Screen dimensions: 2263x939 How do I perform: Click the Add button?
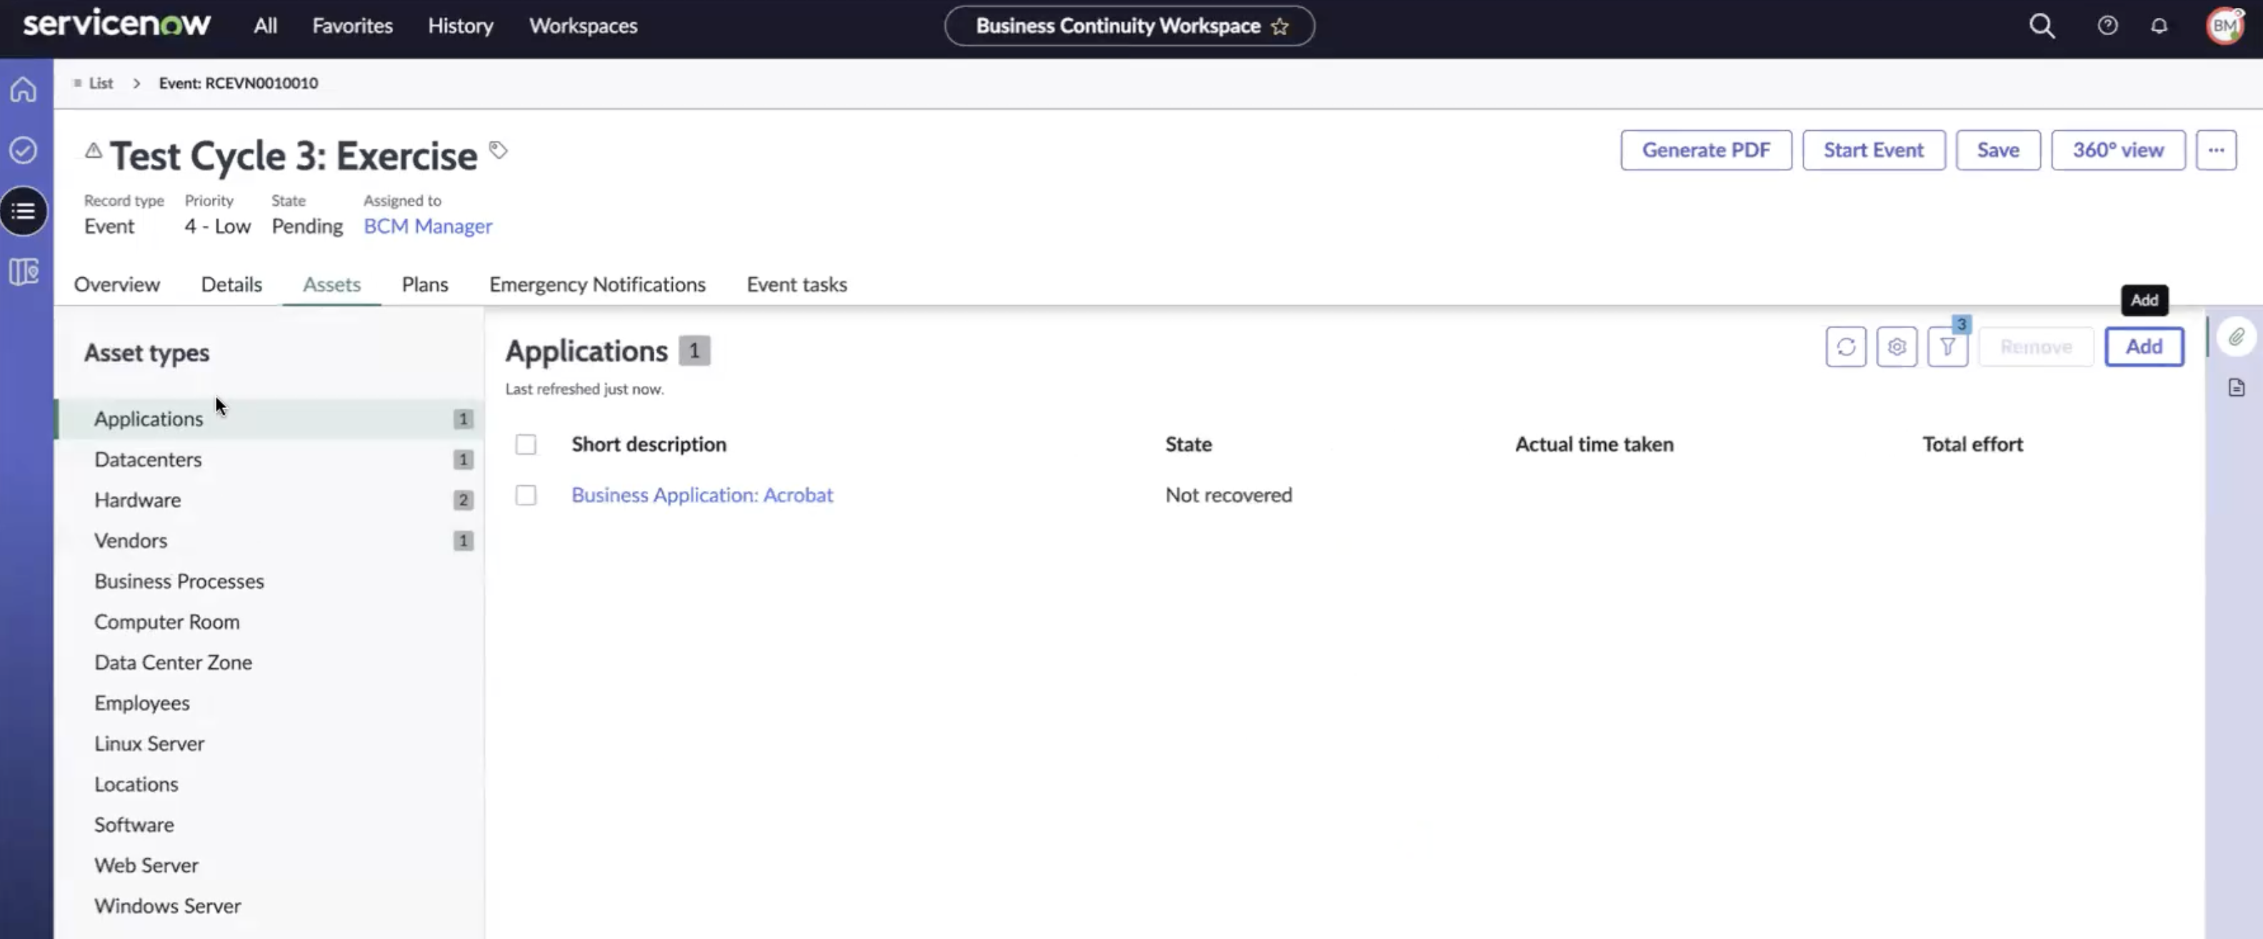[2144, 347]
